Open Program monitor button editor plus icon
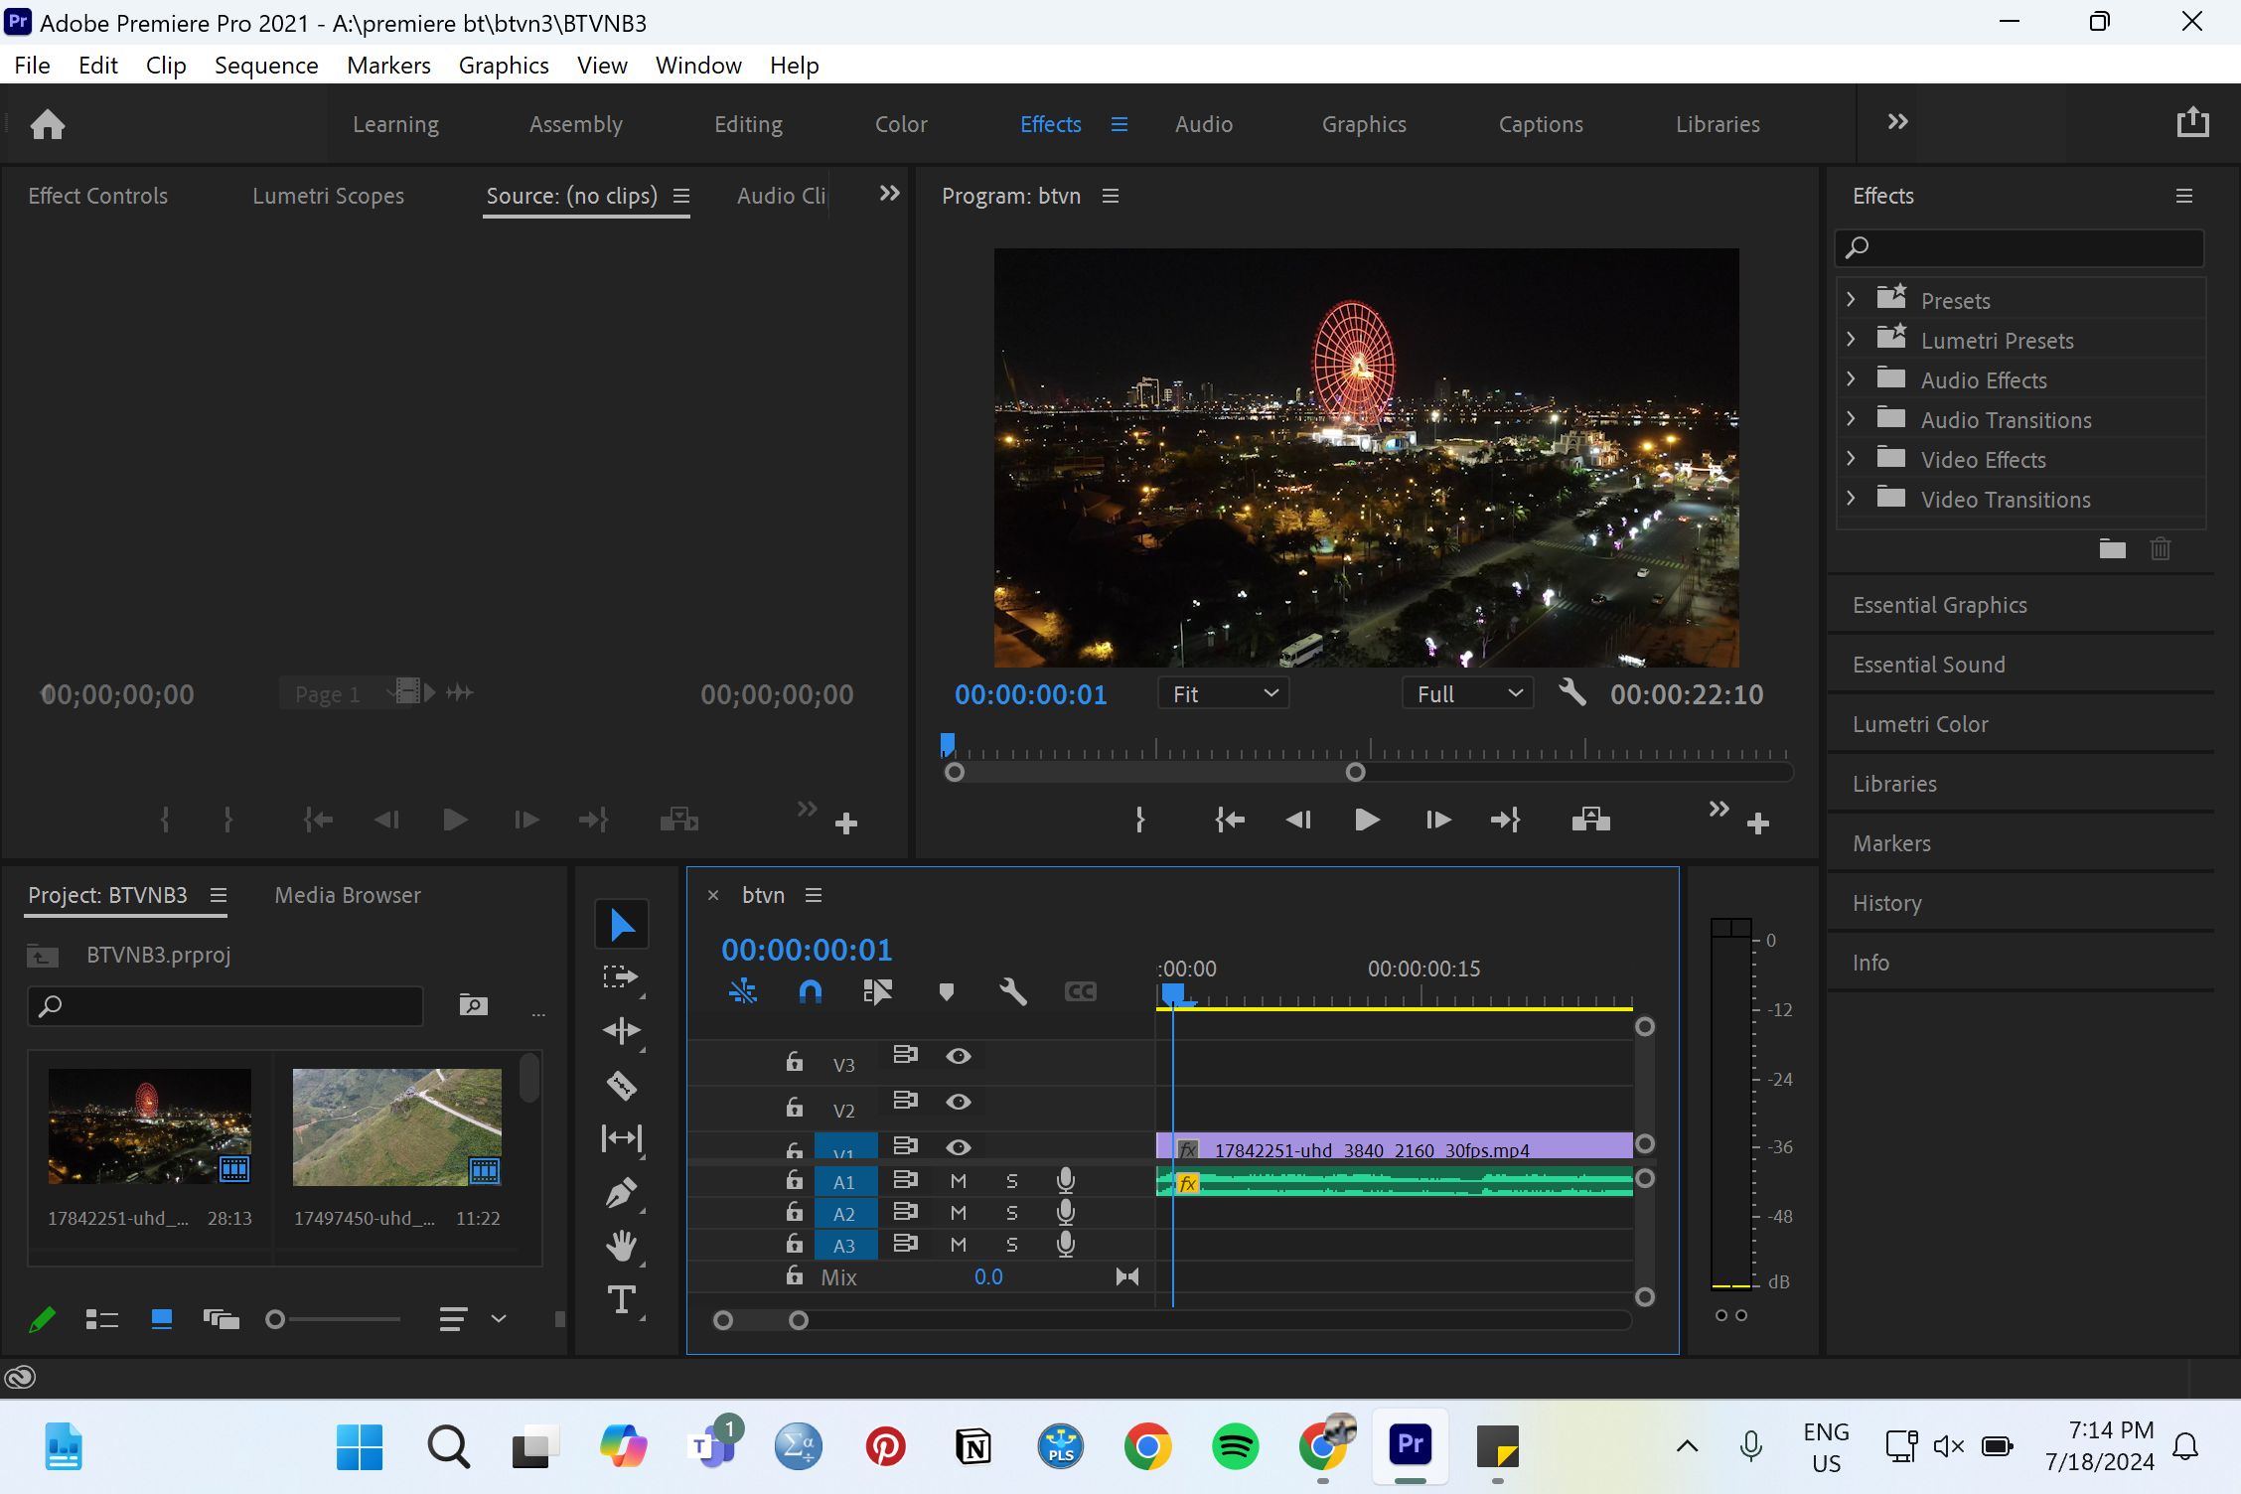 1758,823
